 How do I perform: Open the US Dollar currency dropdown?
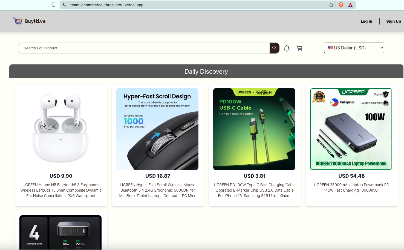[x=354, y=48]
